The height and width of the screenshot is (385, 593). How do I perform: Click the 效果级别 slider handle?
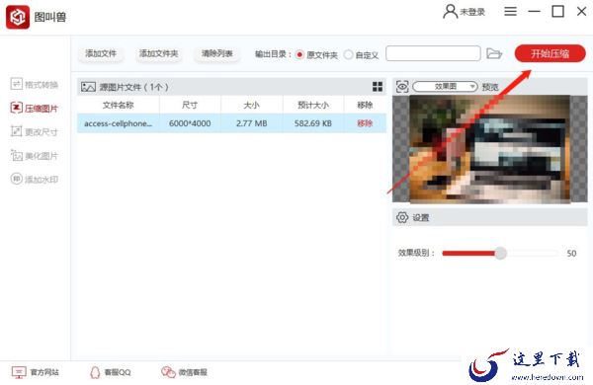pos(500,253)
